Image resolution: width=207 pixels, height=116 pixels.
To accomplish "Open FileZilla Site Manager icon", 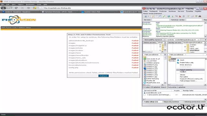I will tap(145, 16).
